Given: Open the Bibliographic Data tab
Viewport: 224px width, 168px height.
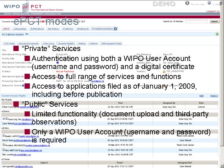Looking at the screenshot, I should tap(111, 44).
